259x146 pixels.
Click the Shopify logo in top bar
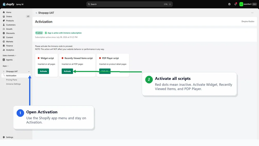(9, 4)
